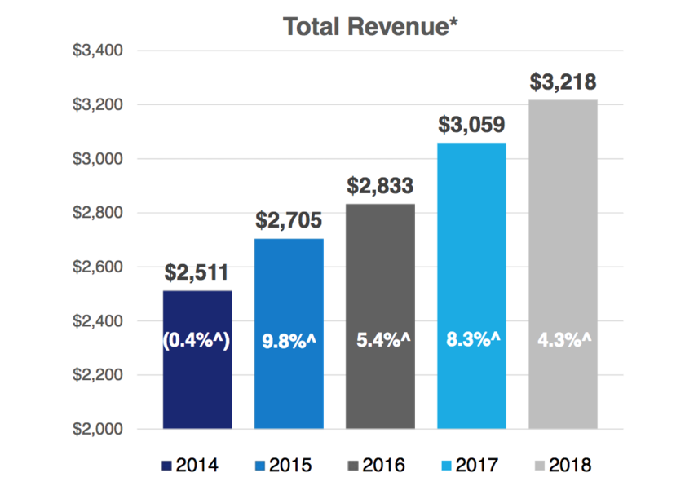Screen dimensions: 685x495
Task: Click the $2,833 value label
Action: 380,186
